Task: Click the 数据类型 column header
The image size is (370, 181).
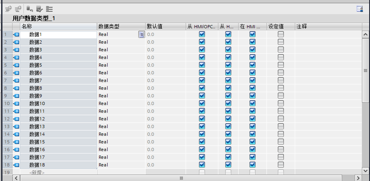Action: coord(121,26)
